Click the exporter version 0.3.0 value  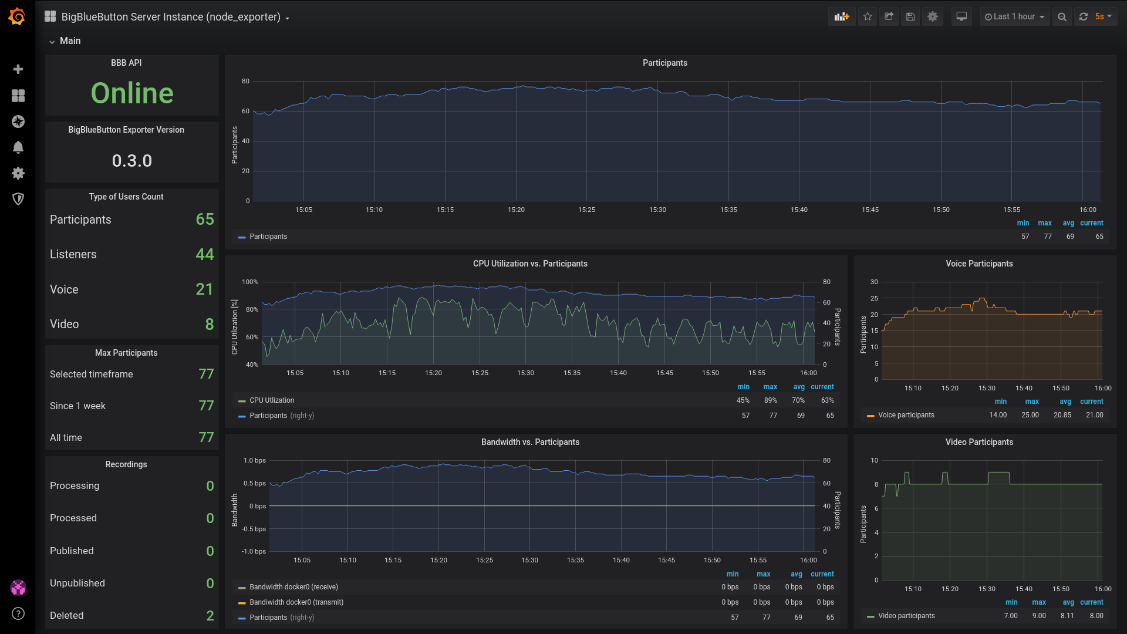tap(132, 161)
